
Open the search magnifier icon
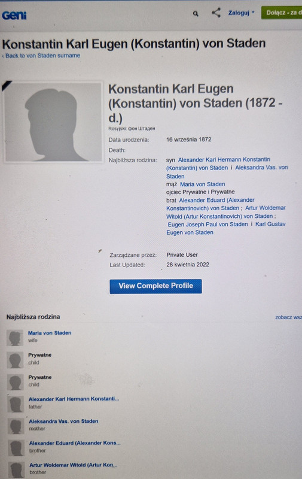point(196,14)
